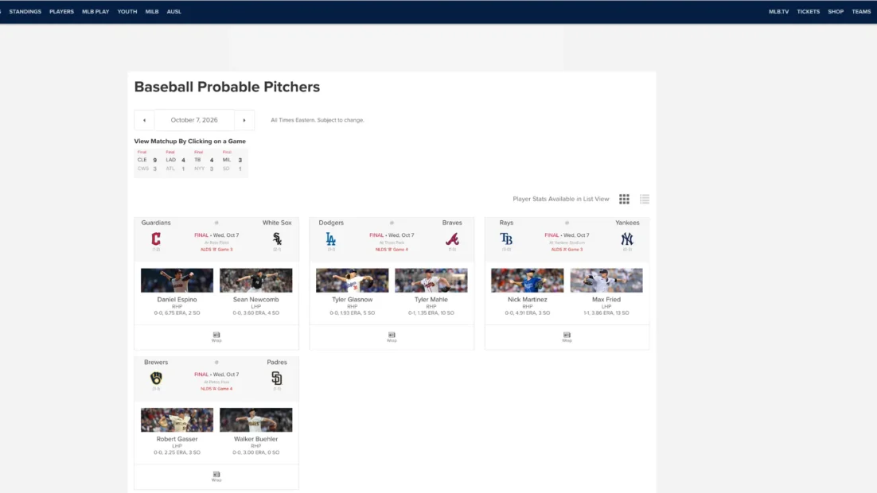
Task: Open SHOP link
Action: [836, 12]
